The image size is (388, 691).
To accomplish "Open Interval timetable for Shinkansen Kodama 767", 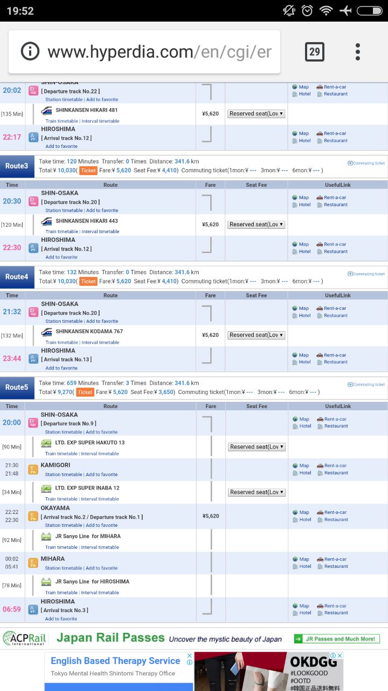I will click(x=100, y=342).
